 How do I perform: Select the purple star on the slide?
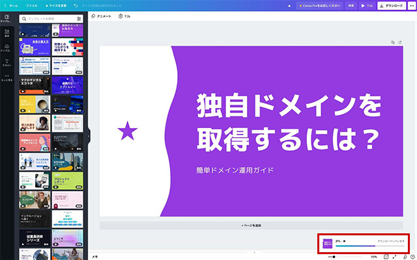point(128,131)
